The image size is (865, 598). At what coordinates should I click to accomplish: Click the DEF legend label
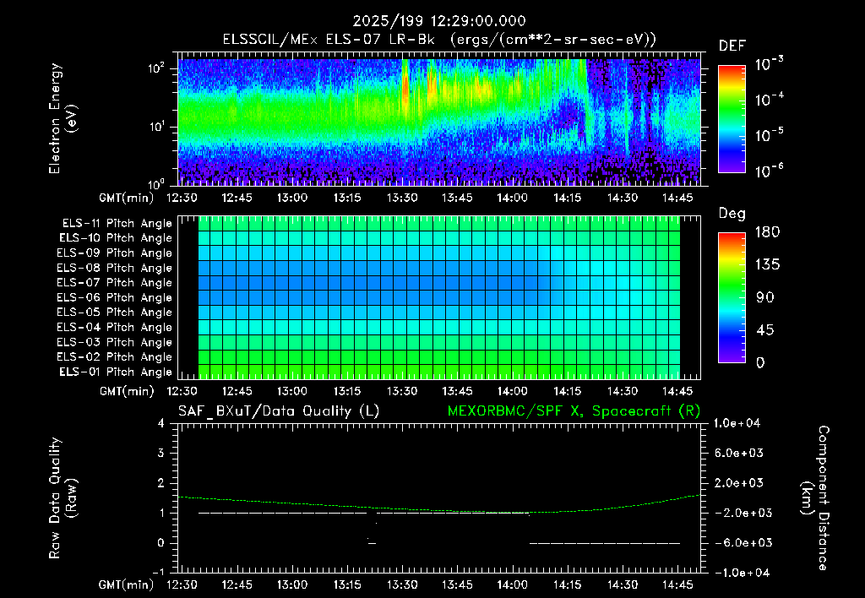coord(732,46)
